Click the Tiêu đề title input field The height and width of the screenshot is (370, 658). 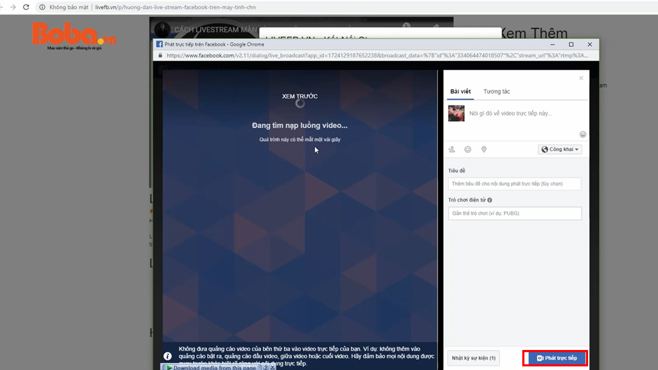(514, 183)
